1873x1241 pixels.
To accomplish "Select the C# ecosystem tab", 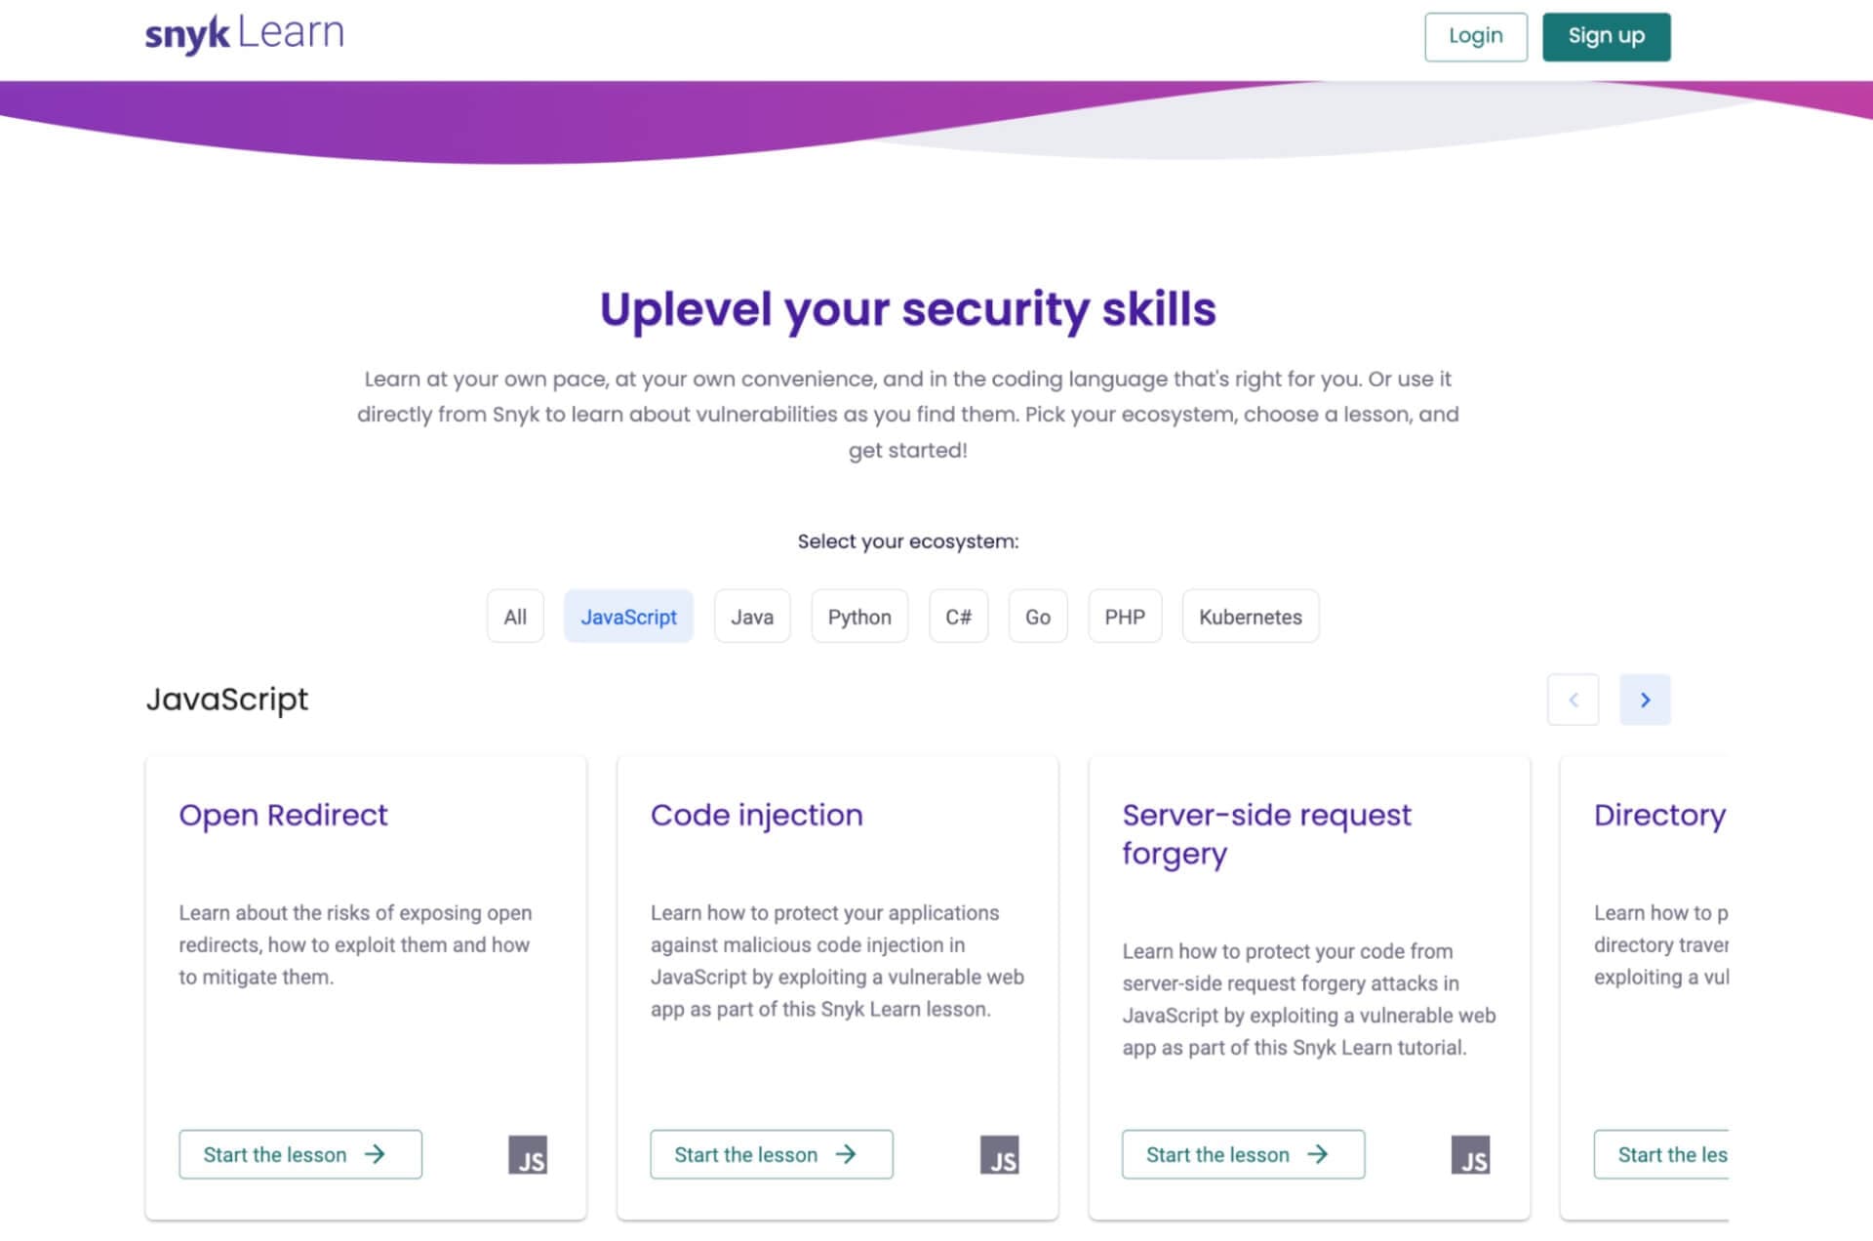I will click(958, 617).
